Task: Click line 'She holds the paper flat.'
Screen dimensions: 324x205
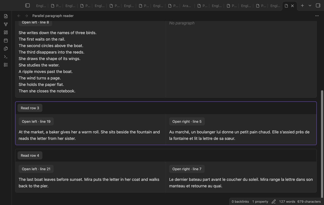Action: (x=41, y=84)
